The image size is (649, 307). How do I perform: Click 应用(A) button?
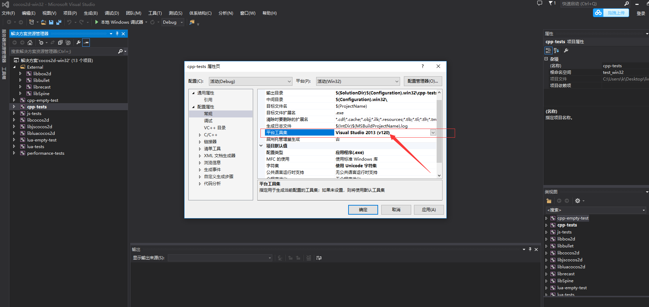click(429, 209)
